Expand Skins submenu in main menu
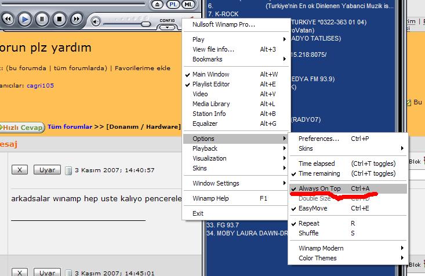Viewport: 425px width, 276px height. pyautogui.click(x=236, y=168)
